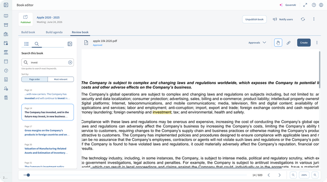Show the table of contents list view
The height and width of the screenshot is (182, 327).
point(26,44)
